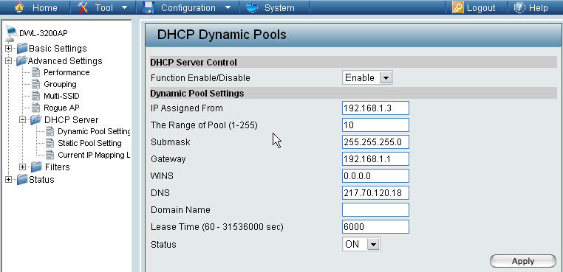Expand the Basic Settings tree node
Image resolution: width=563 pixels, height=272 pixels.
[x=9, y=48]
